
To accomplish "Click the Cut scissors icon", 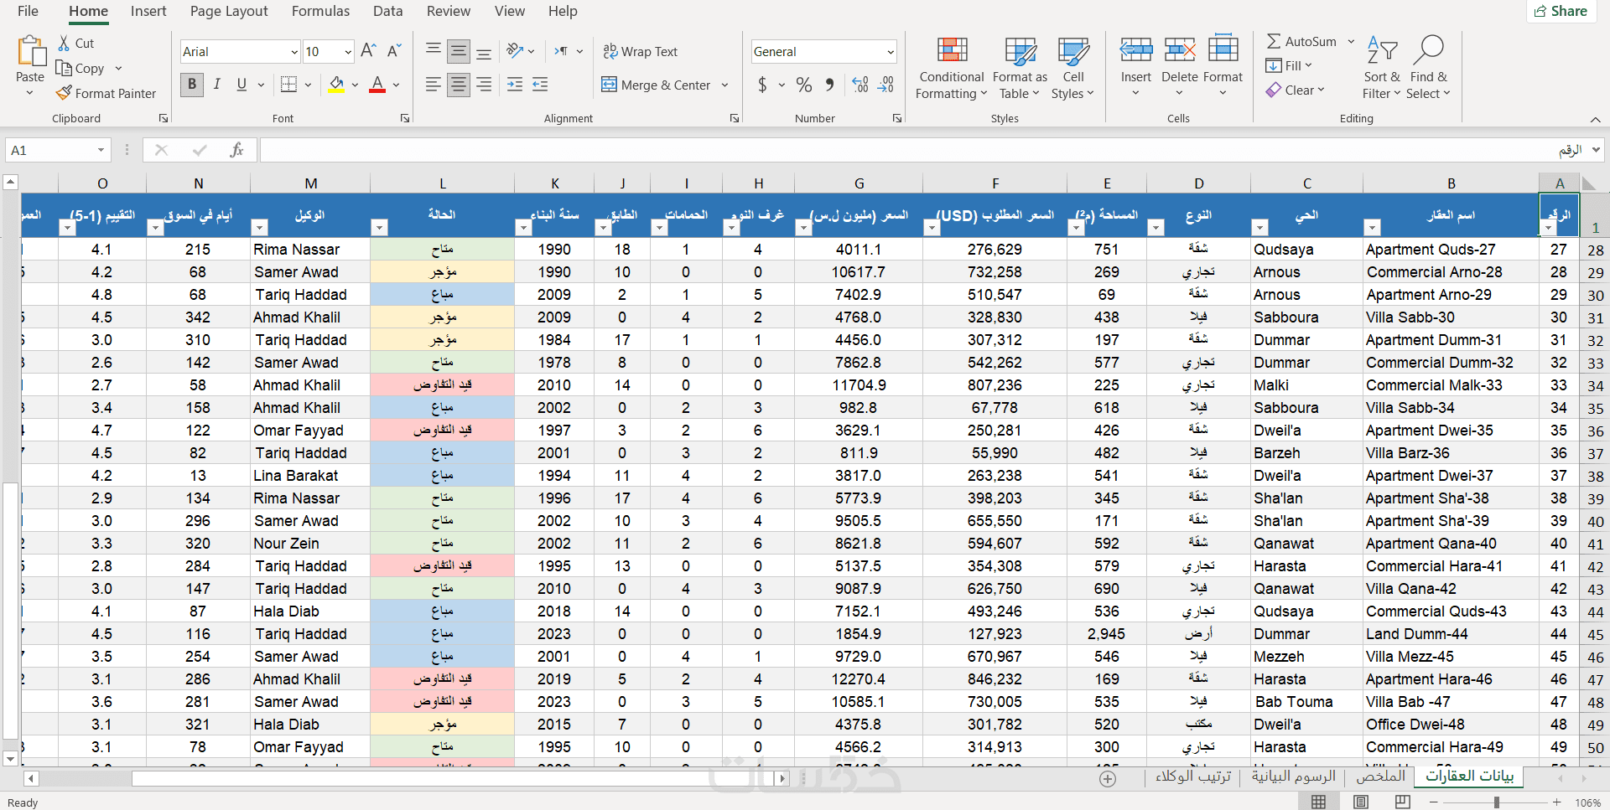I will 65,43.
